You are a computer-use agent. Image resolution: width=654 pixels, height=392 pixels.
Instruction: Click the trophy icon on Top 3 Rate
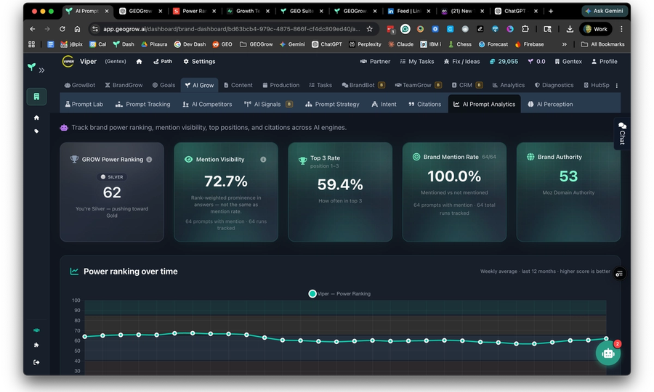(302, 161)
